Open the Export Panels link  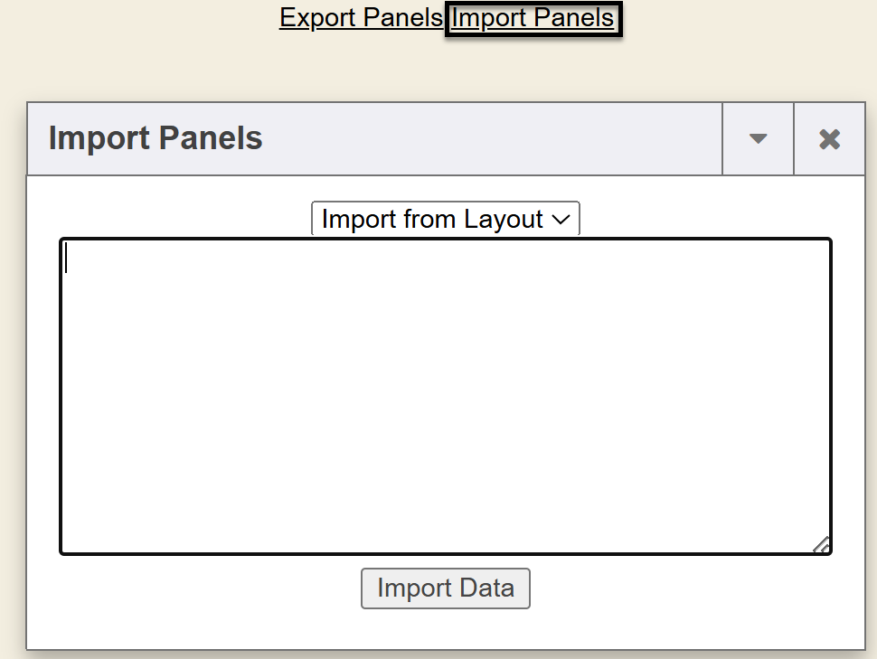click(361, 18)
